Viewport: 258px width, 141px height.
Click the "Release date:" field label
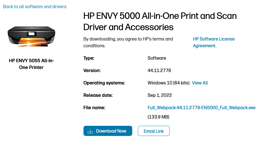point(98,95)
